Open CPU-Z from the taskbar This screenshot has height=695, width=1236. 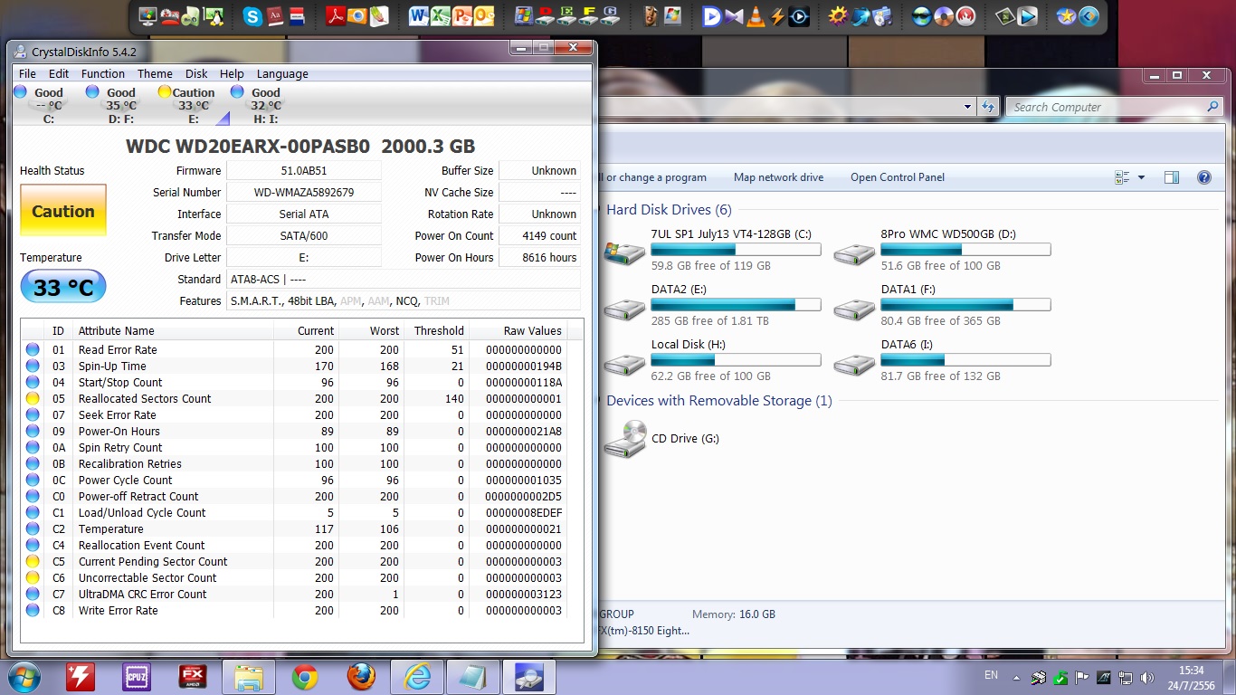pos(137,677)
